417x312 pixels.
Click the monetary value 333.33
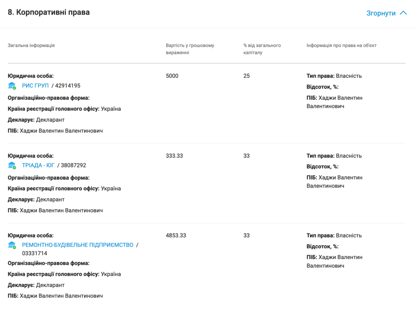click(174, 155)
